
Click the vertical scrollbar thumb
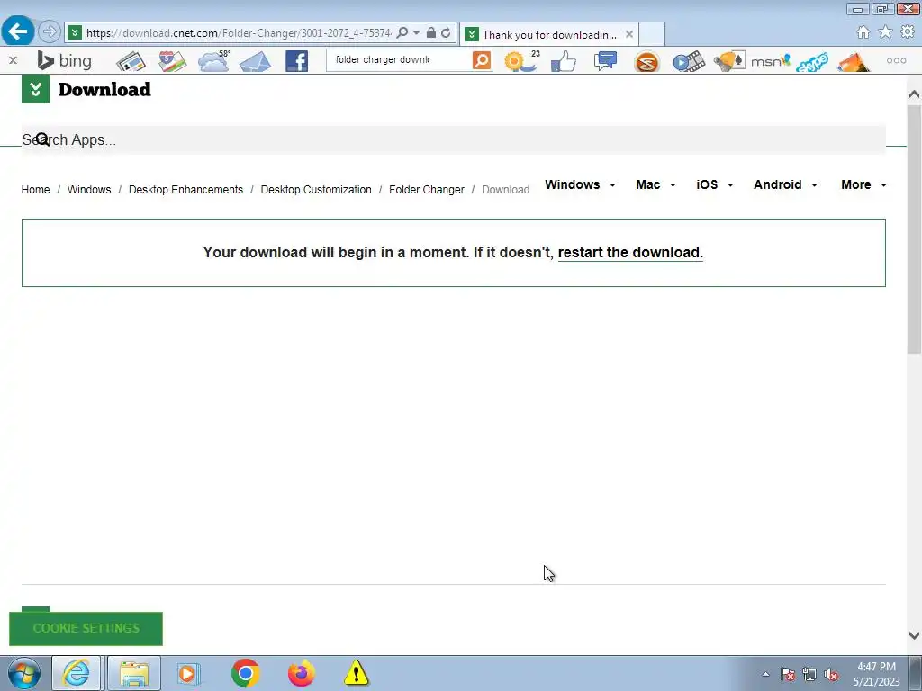pyautogui.click(x=914, y=229)
